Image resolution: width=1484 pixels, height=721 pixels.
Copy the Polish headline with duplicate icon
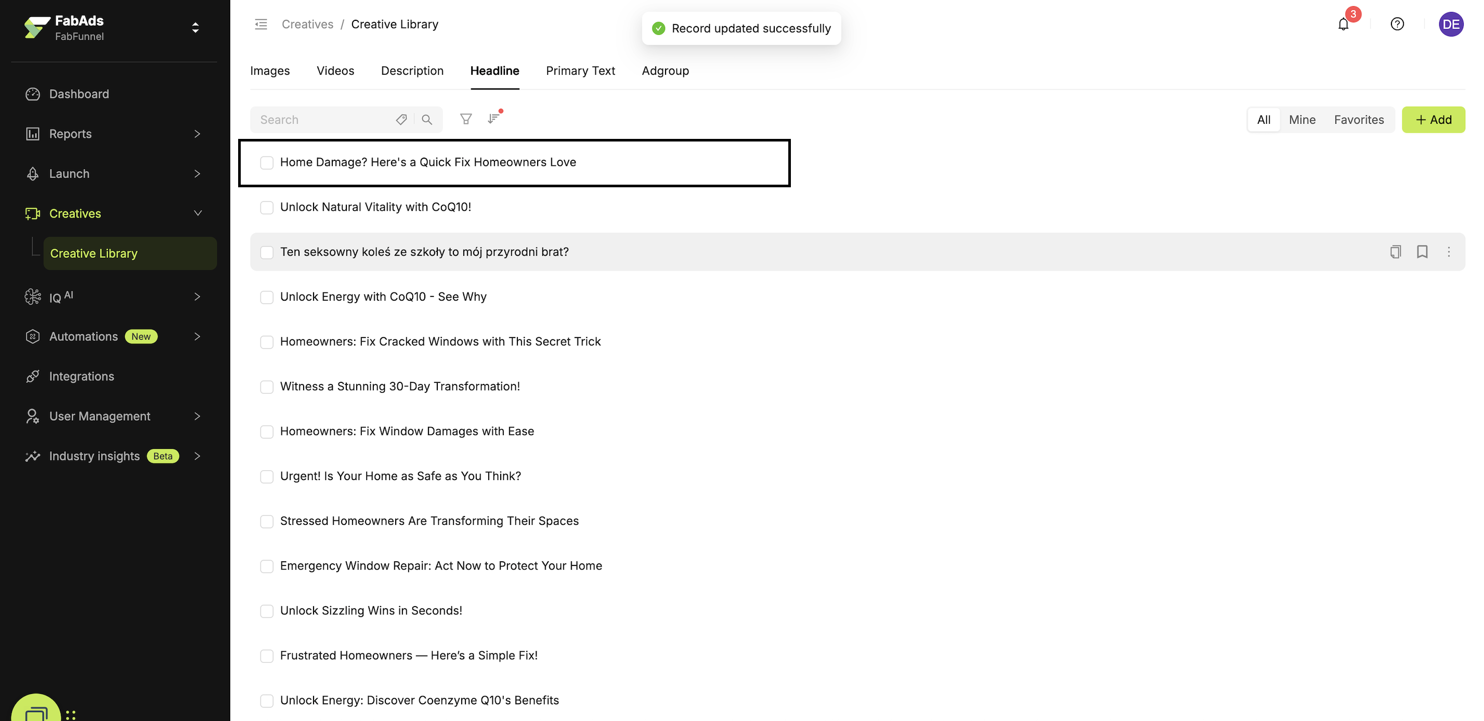pyautogui.click(x=1395, y=252)
